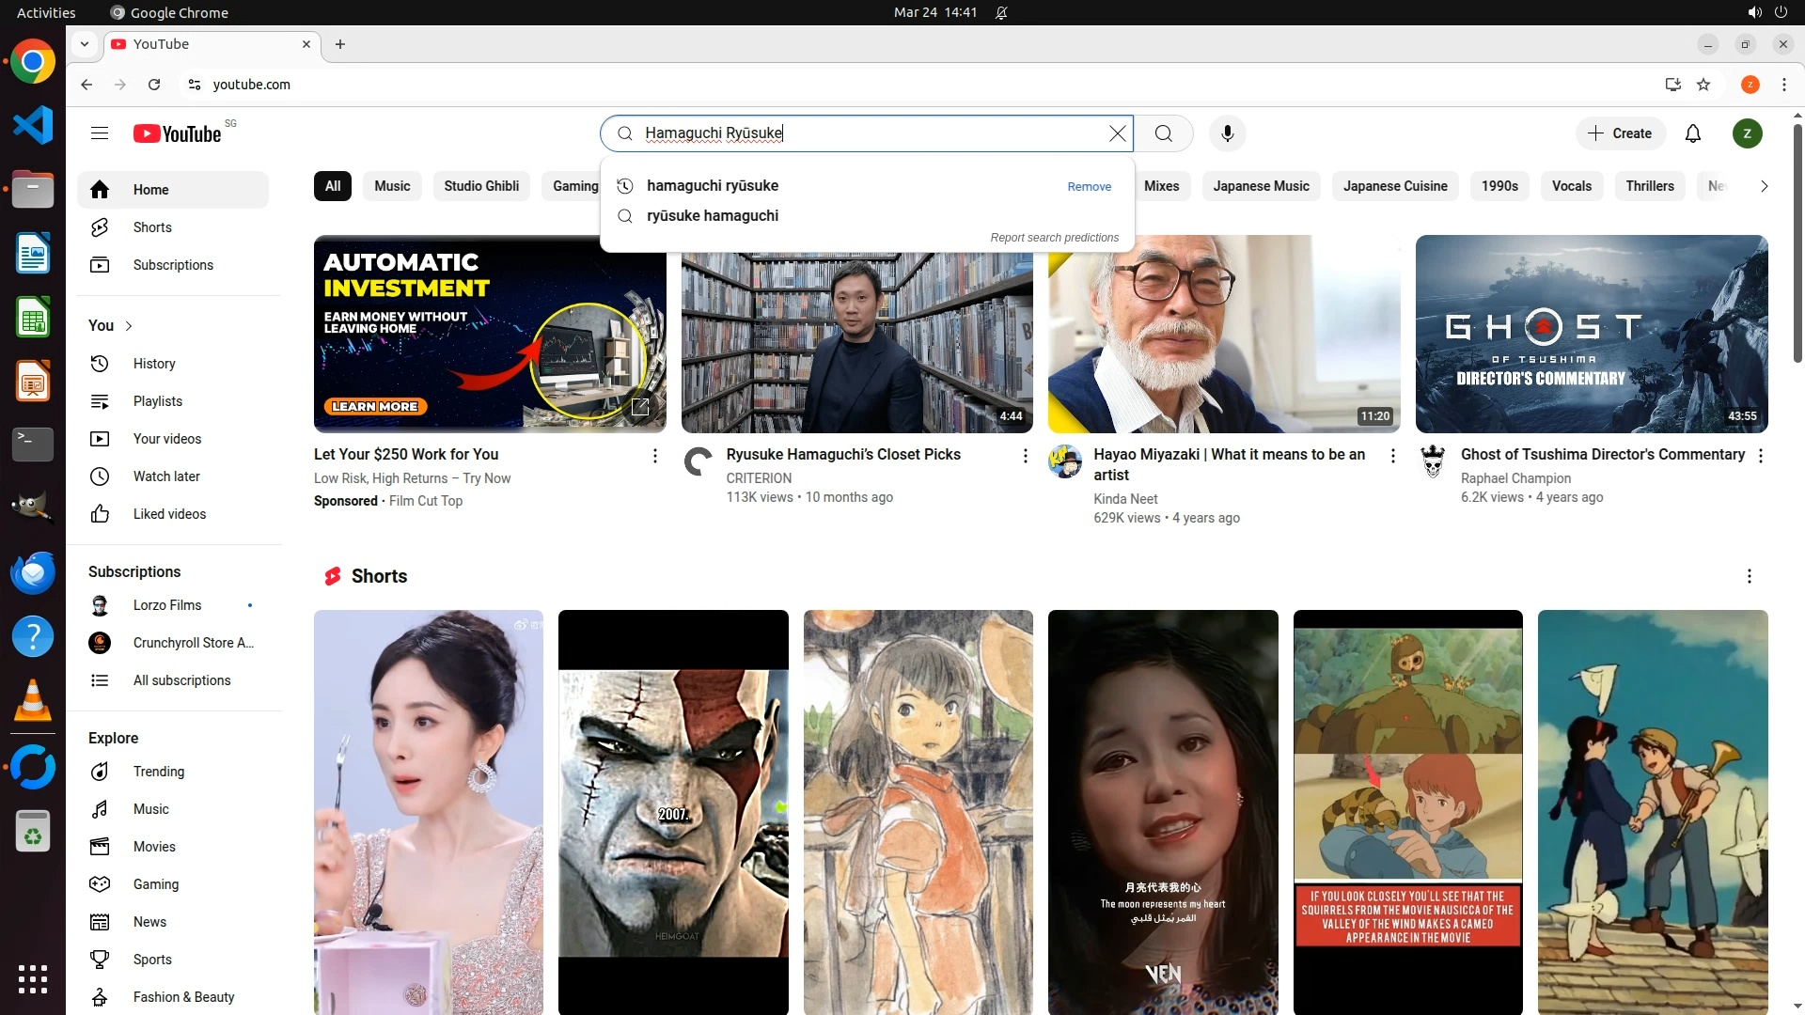Toggle the hamburger guide menu

coord(100,133)
